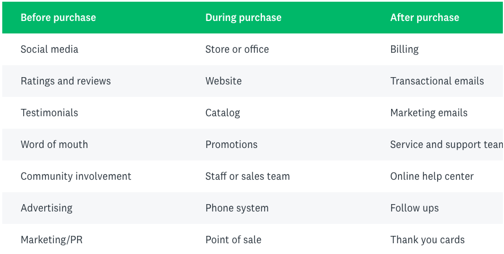Click 'Transactional emails' in the table

(437, 81)
